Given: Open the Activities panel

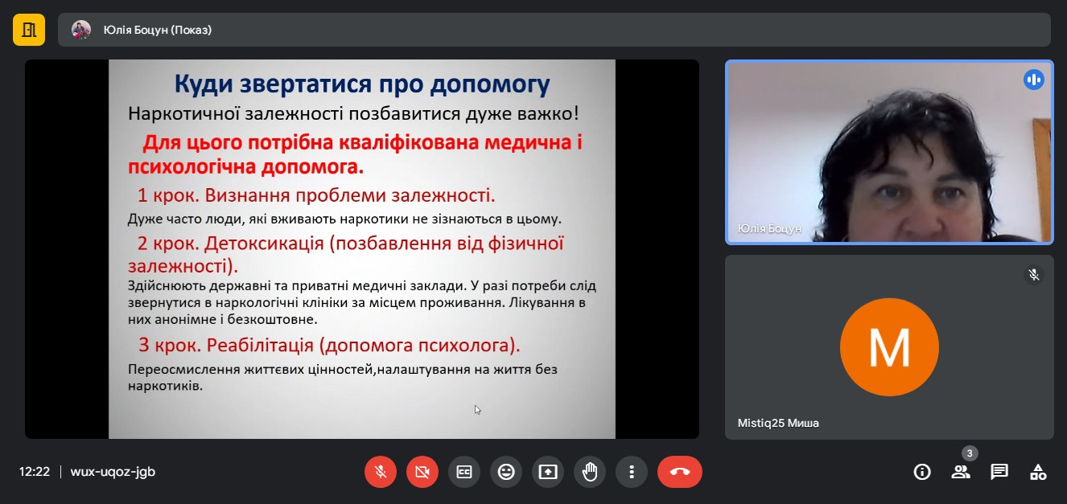Looking at the screenshot, I should [1038, 472].
